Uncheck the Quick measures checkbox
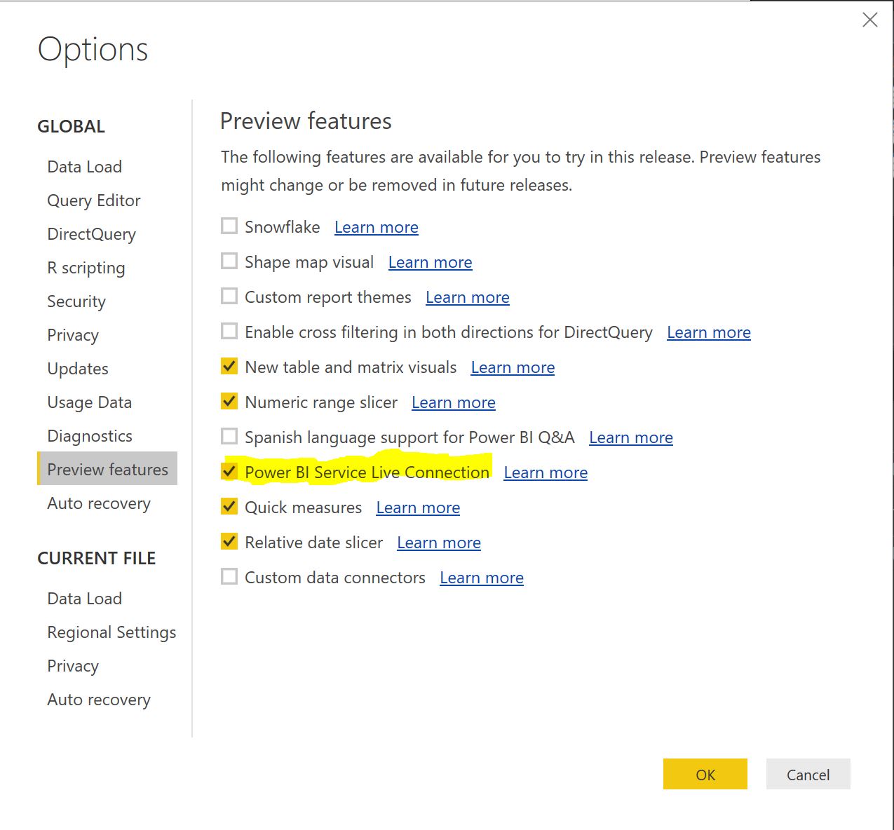894x830 pixels. 229,506
